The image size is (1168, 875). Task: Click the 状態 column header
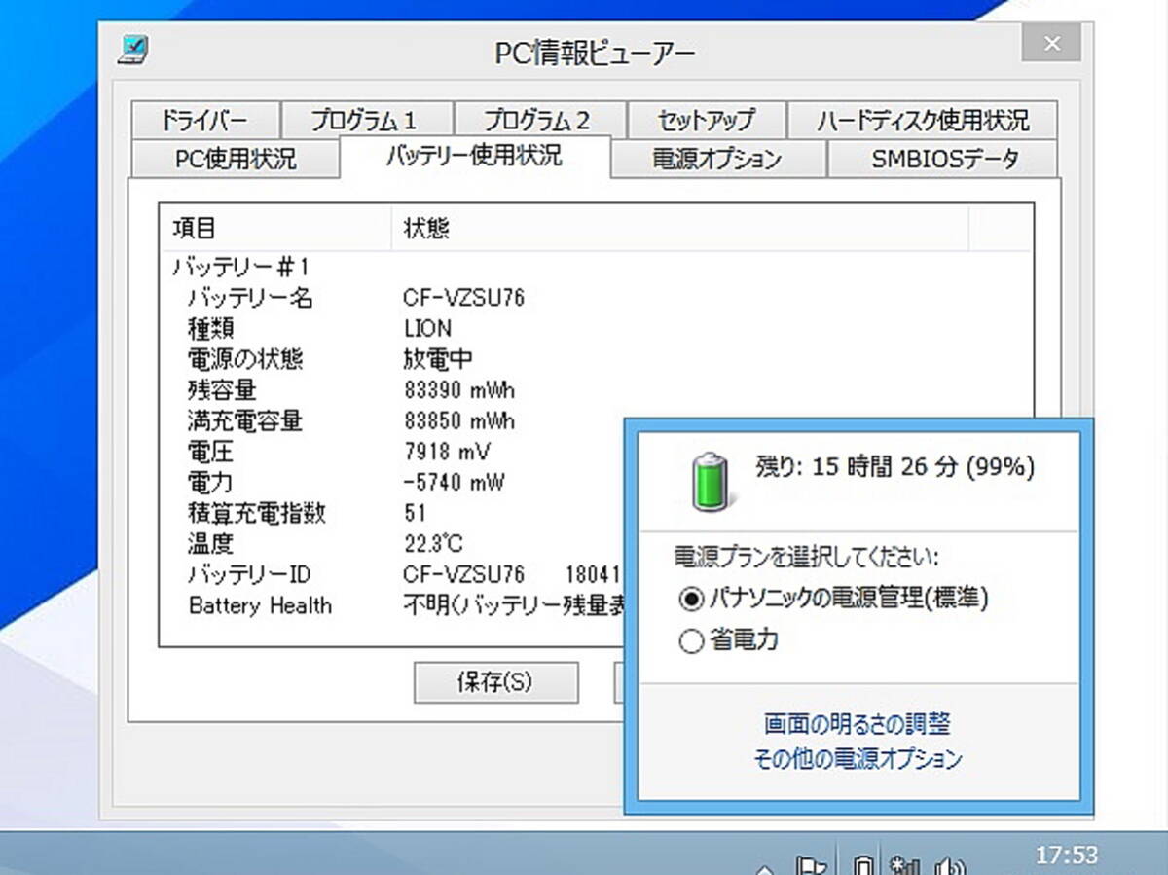pos(679,229)
